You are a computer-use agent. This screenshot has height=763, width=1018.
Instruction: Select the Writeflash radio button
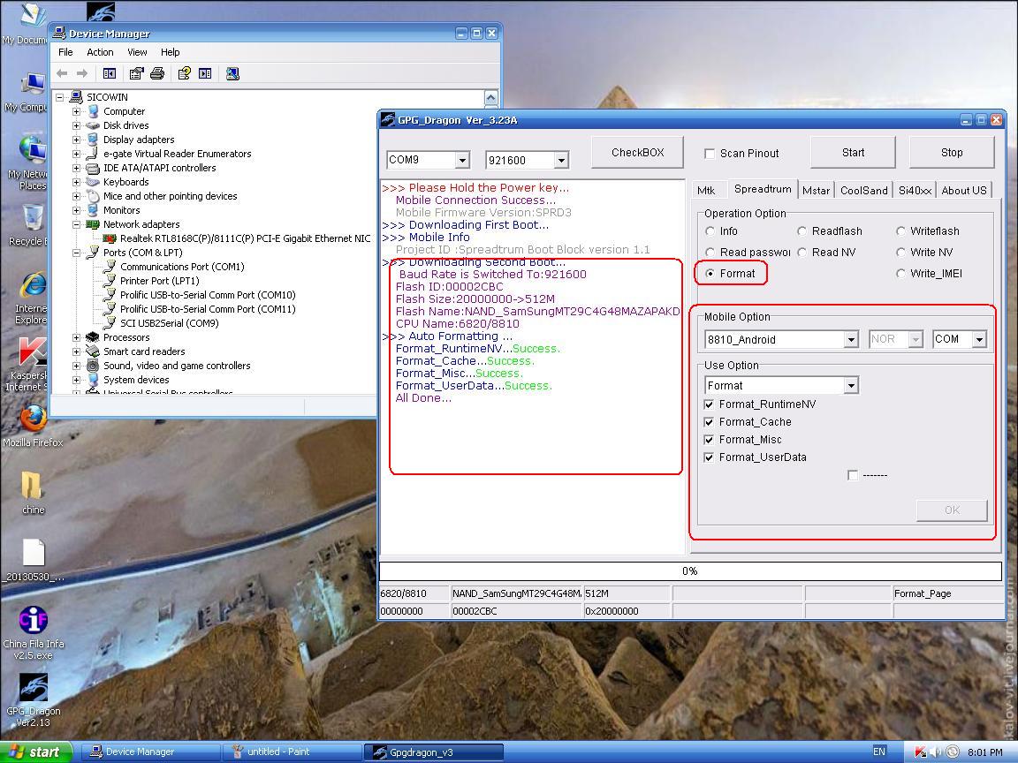pos(900,231)
